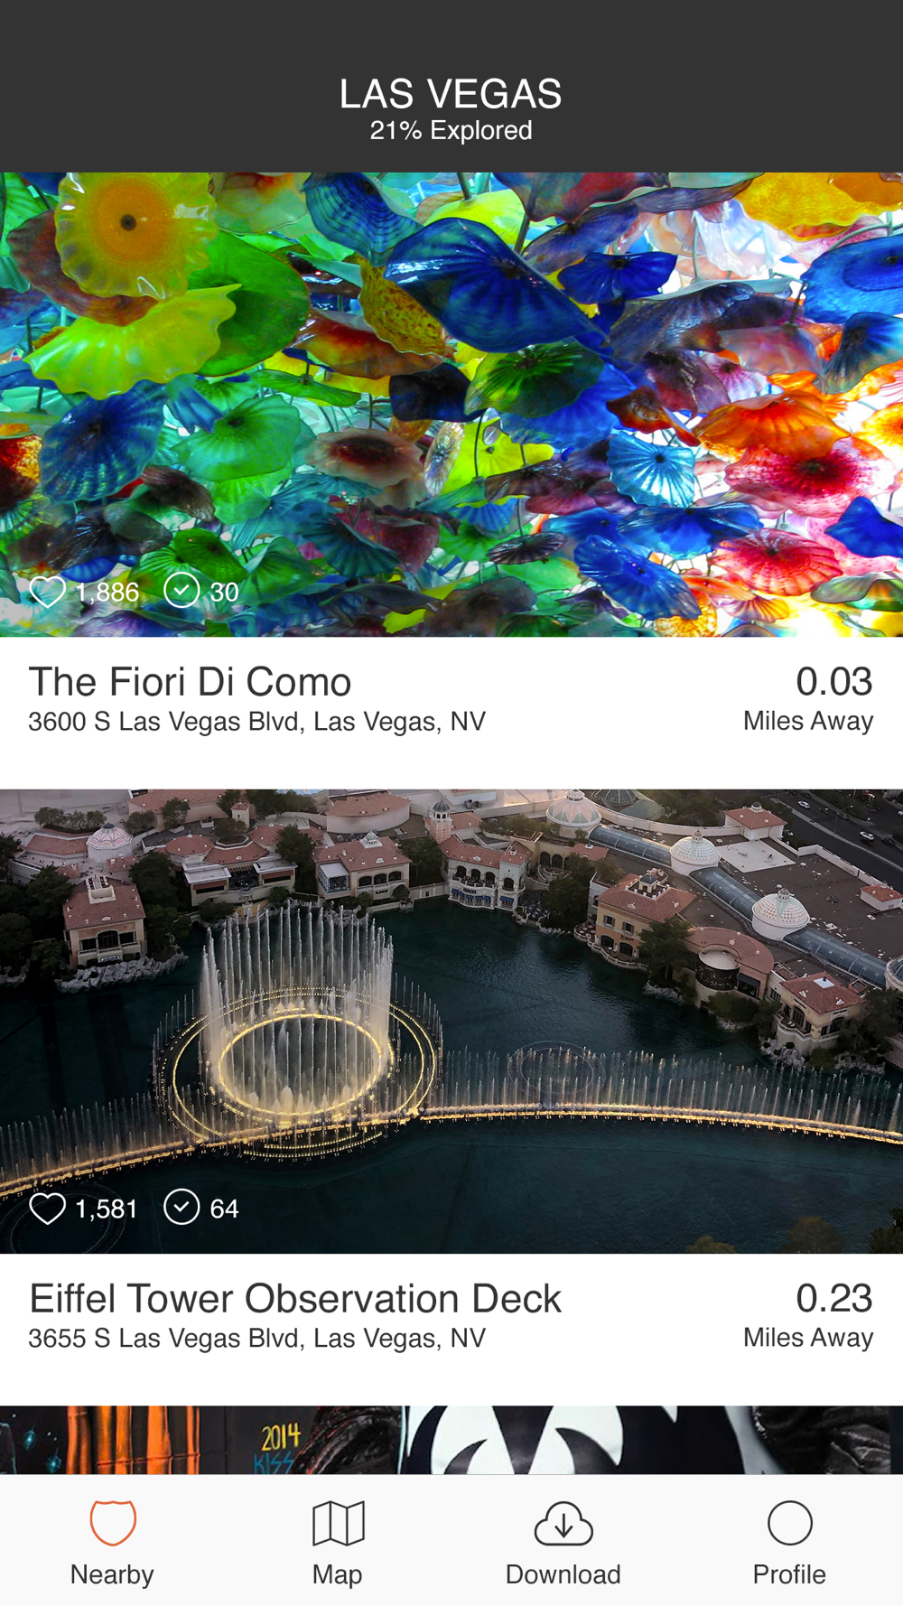
Task: Tap the 3600 S Las Vegas Blvd address
Action: (x=257, y=722)
